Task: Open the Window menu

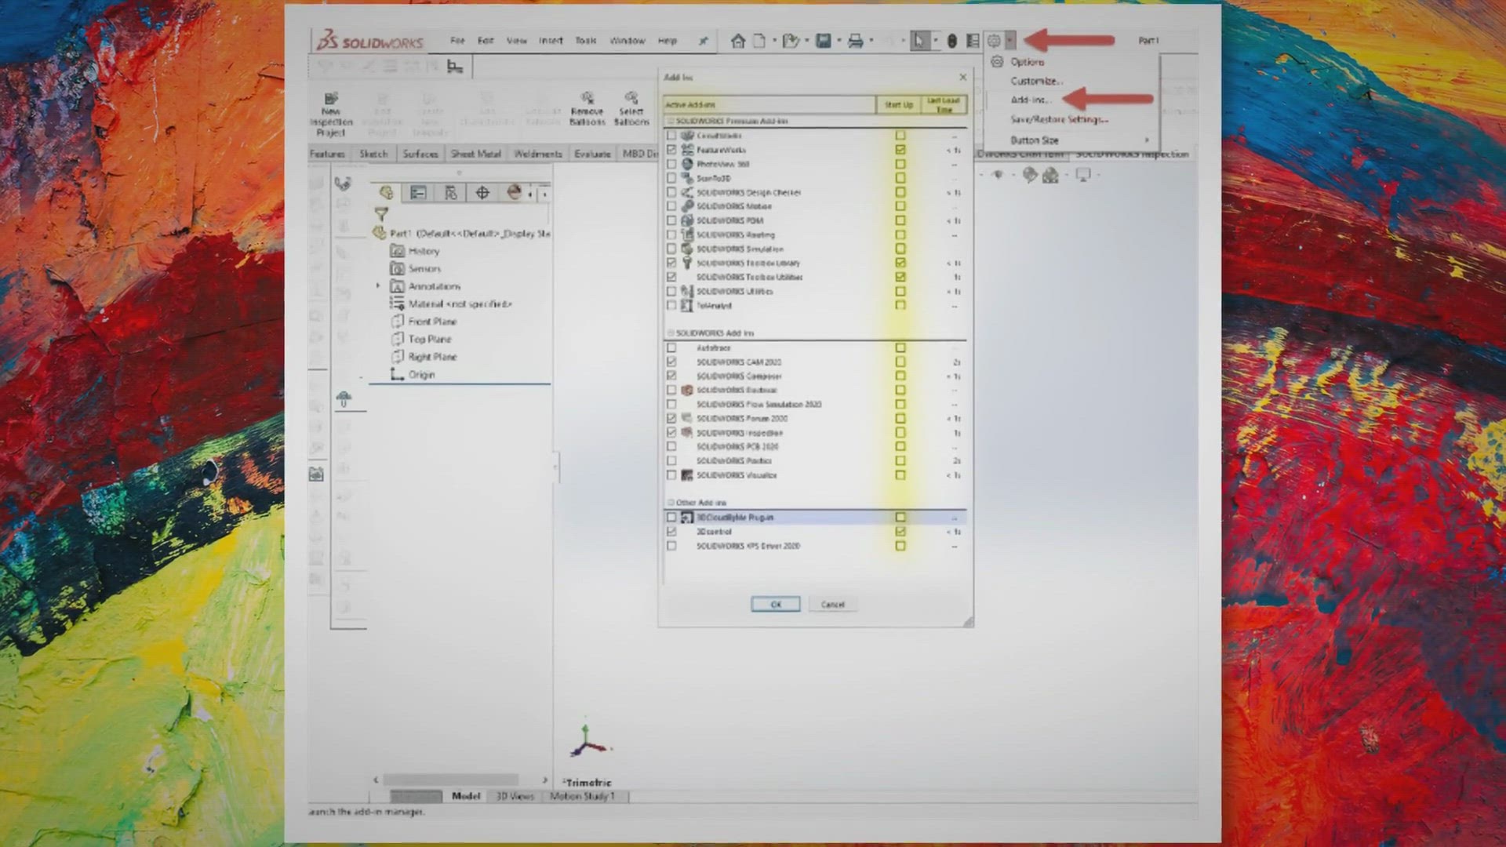Action: [x=627, y=41]
